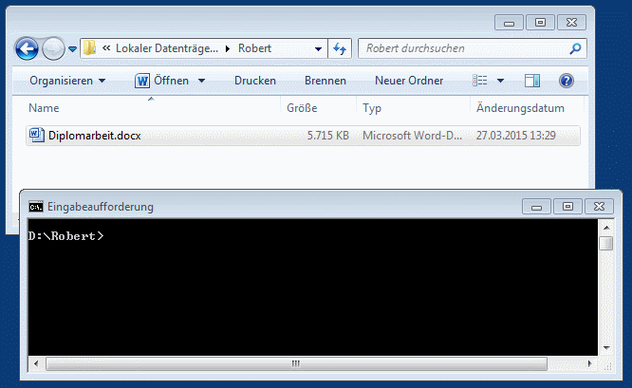Viewport: 632px width, 388px height.
Task: Click the console window resize grip
Action: pos(607,365)
